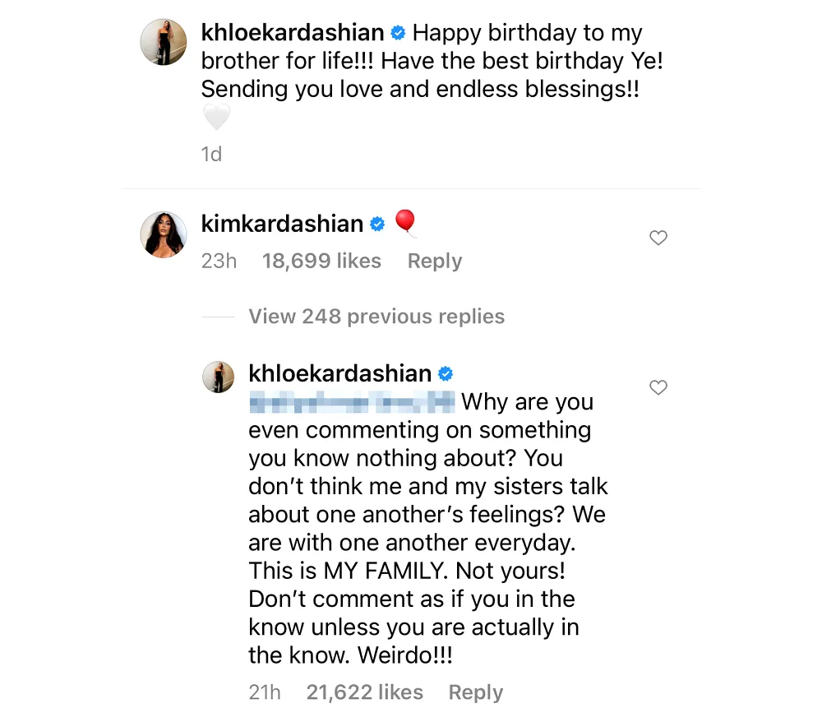Like Khloe's reply using the heart outline

point(658,387)
